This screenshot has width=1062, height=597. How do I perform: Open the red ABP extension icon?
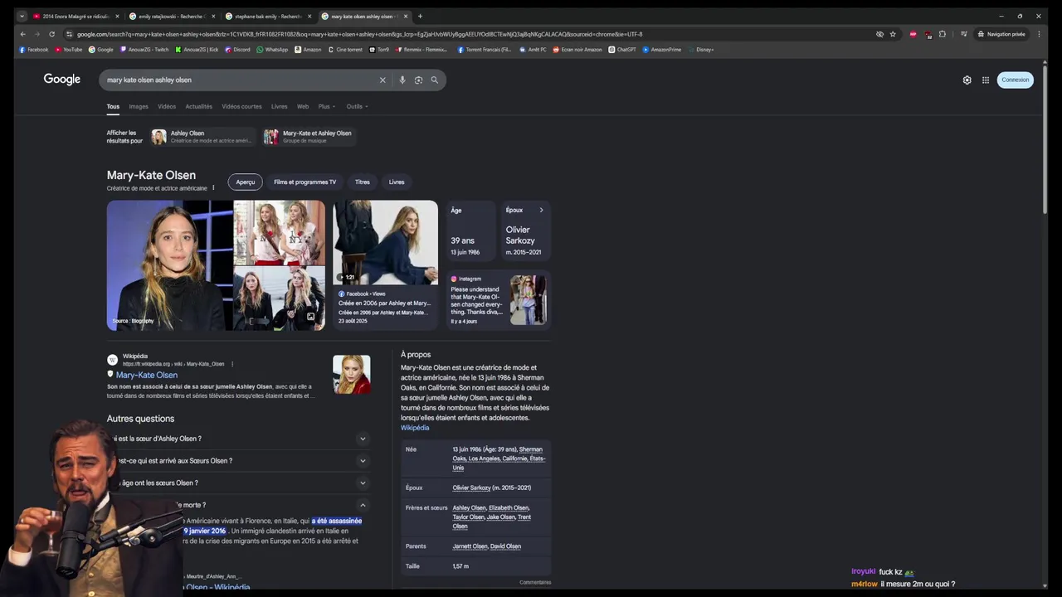tap(913, 34)
